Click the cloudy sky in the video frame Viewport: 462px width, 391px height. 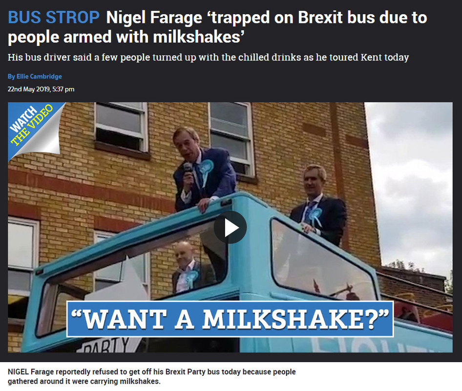(410, 177)
